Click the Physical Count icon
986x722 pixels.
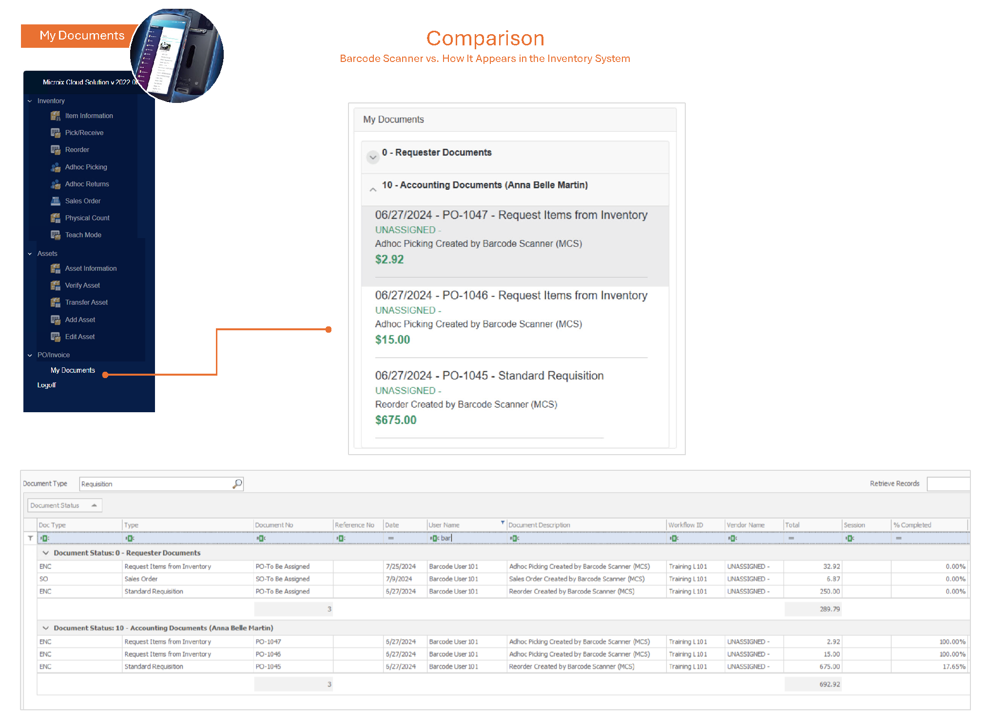[55, 218]
